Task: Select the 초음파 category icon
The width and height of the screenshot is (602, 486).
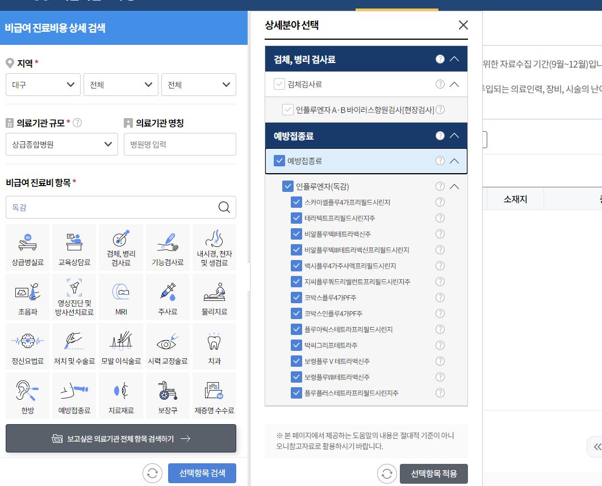Action: point(27,296)
